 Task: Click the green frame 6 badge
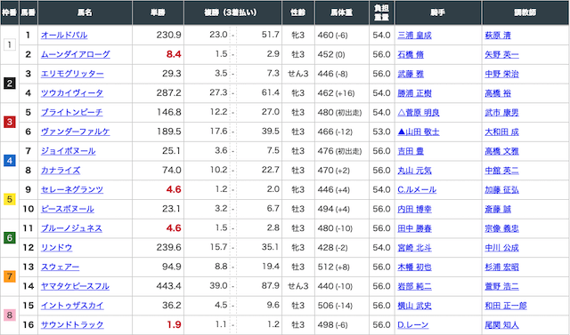(x=10, y=238)
